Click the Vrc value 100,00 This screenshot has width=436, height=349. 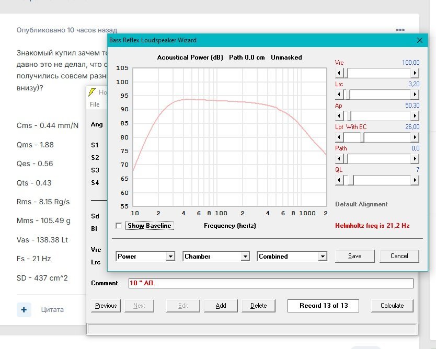pos(411,63)
